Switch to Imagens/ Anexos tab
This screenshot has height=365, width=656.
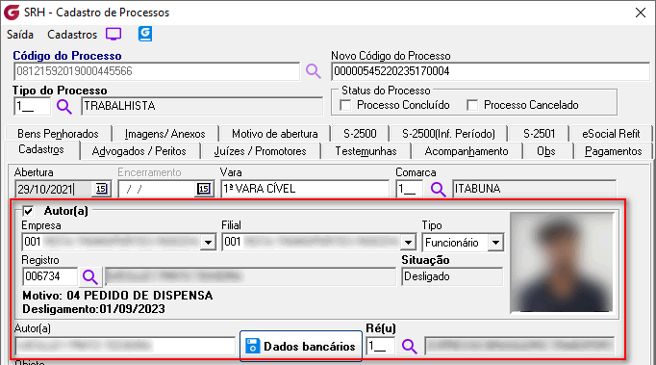tap(165, 134)
